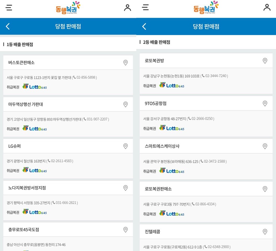Tap address 서울 구로구 구로동(구로제2동) 612-9 1층
276x251 pixels.
[x=172, y=247]
